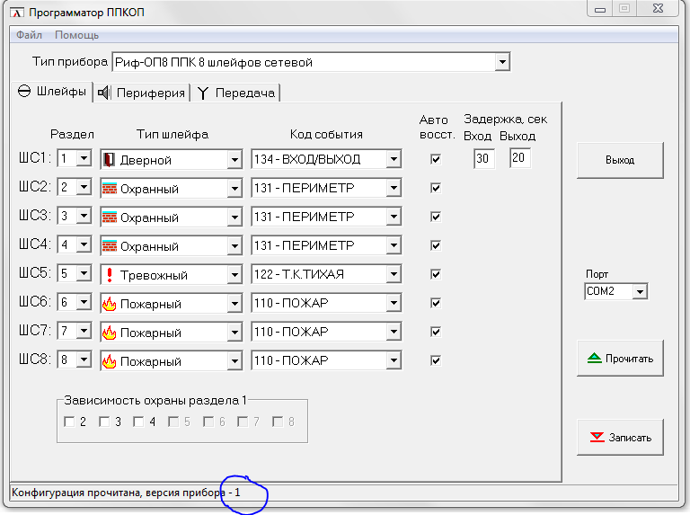Enable dependency checkbox for section 2

(x=69, y=422)
